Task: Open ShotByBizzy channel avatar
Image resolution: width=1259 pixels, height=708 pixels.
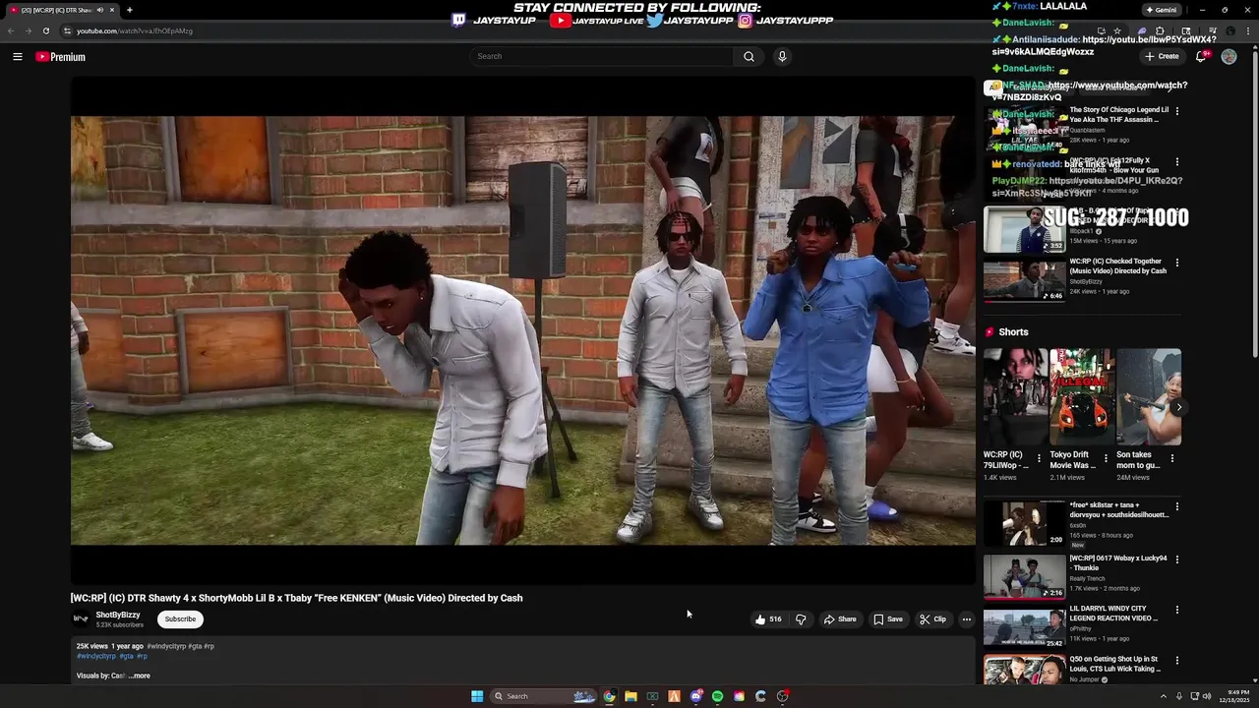Action: click(x=81, y=619)
